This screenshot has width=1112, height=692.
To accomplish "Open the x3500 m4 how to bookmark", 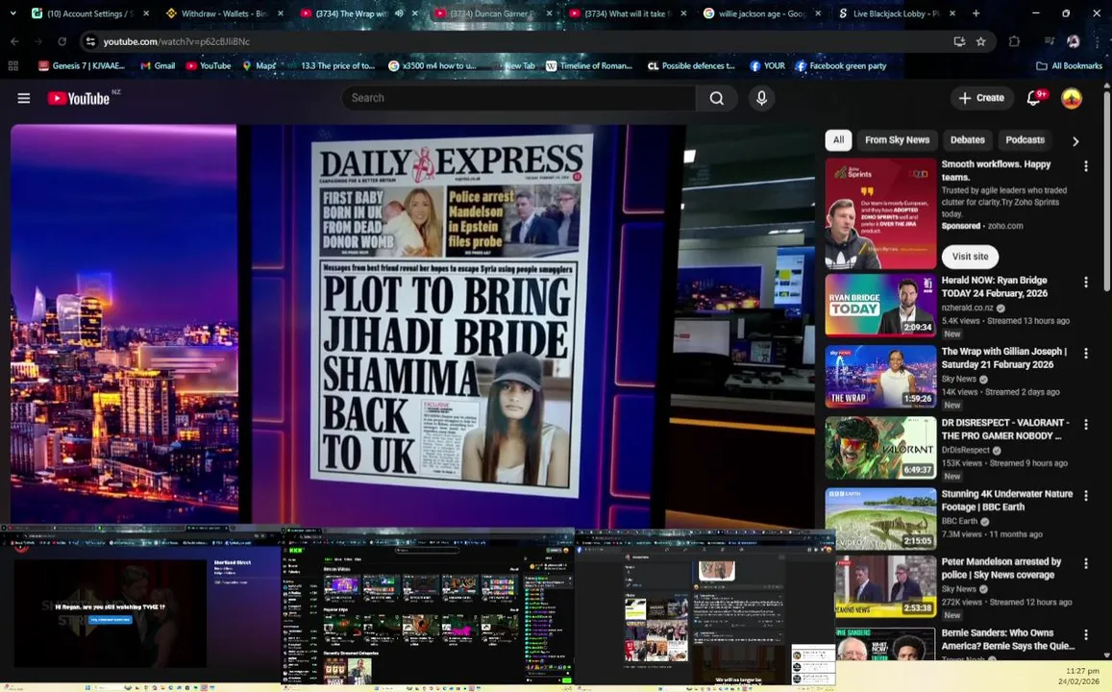I will (x=432, y=66).
